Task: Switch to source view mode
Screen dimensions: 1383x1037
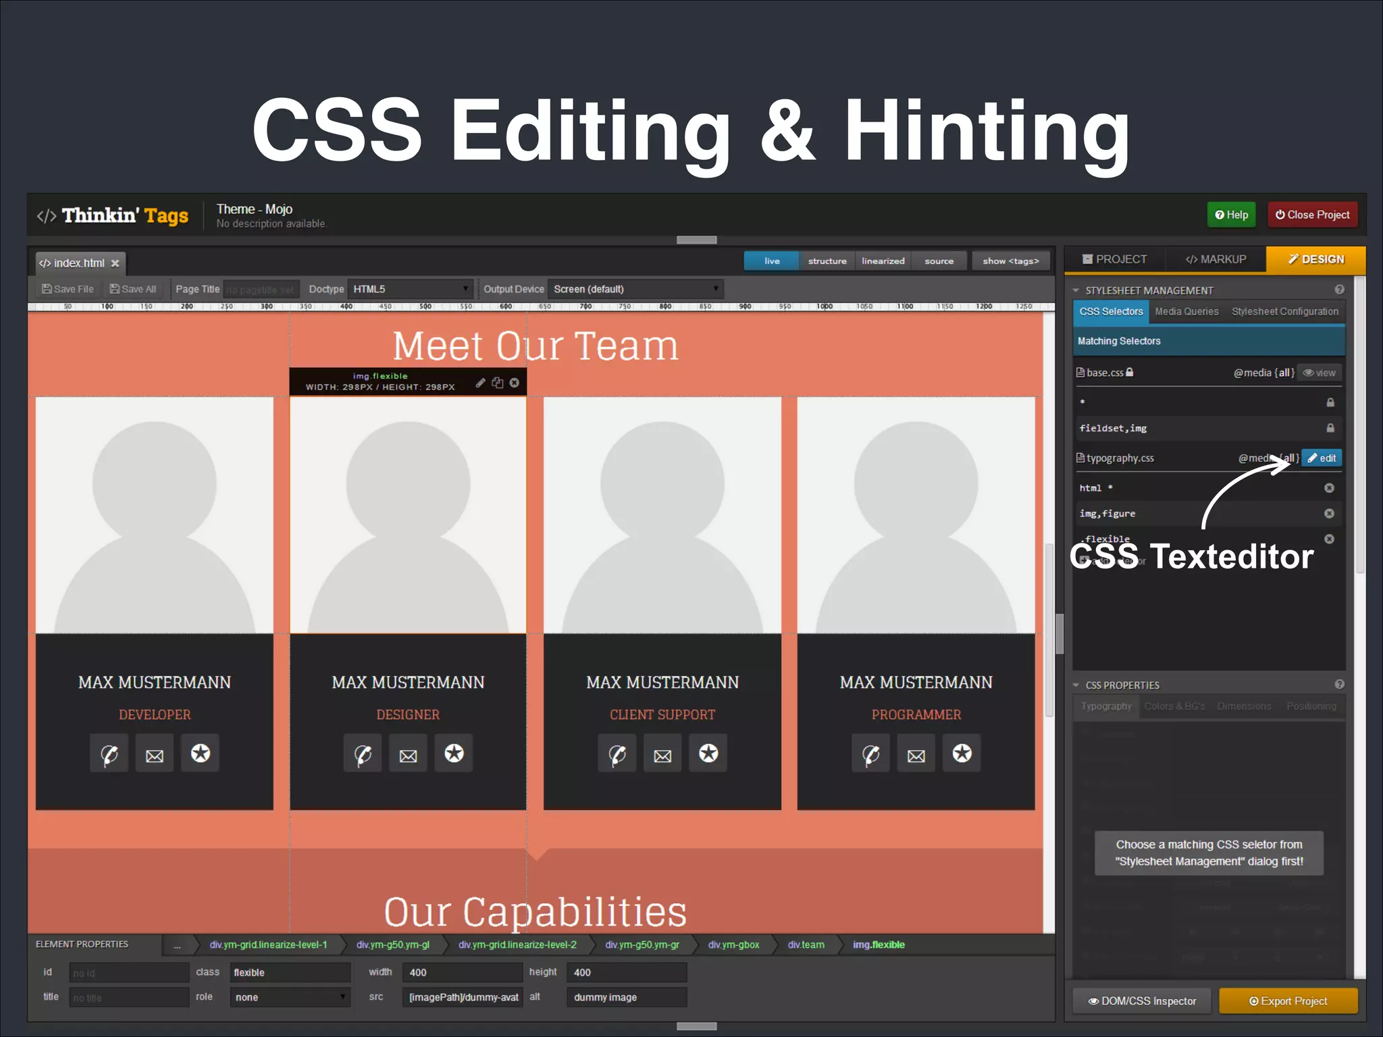Action: (x=939, y=261)
